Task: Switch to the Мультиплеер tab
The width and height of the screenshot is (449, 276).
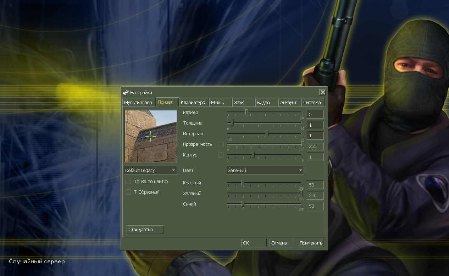Action: (138, 103)
